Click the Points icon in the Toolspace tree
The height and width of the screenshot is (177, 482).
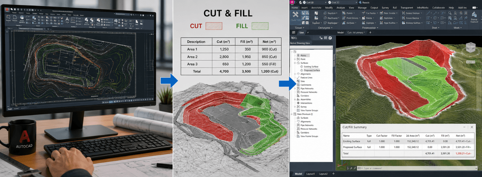(x=298, y=56)
